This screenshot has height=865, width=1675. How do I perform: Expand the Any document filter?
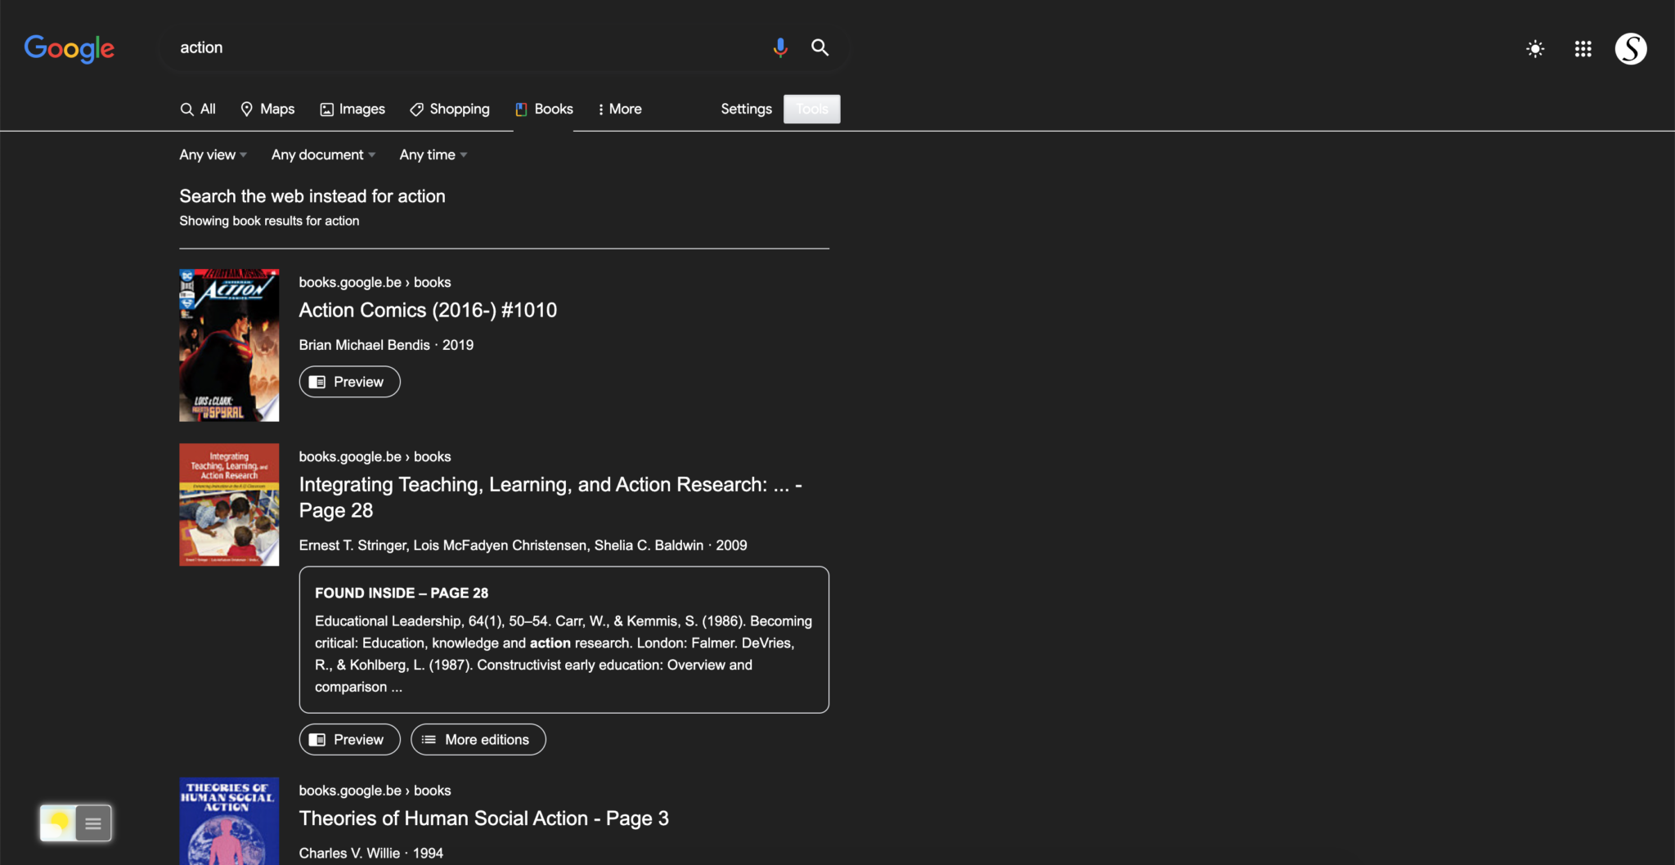(323, 155)
